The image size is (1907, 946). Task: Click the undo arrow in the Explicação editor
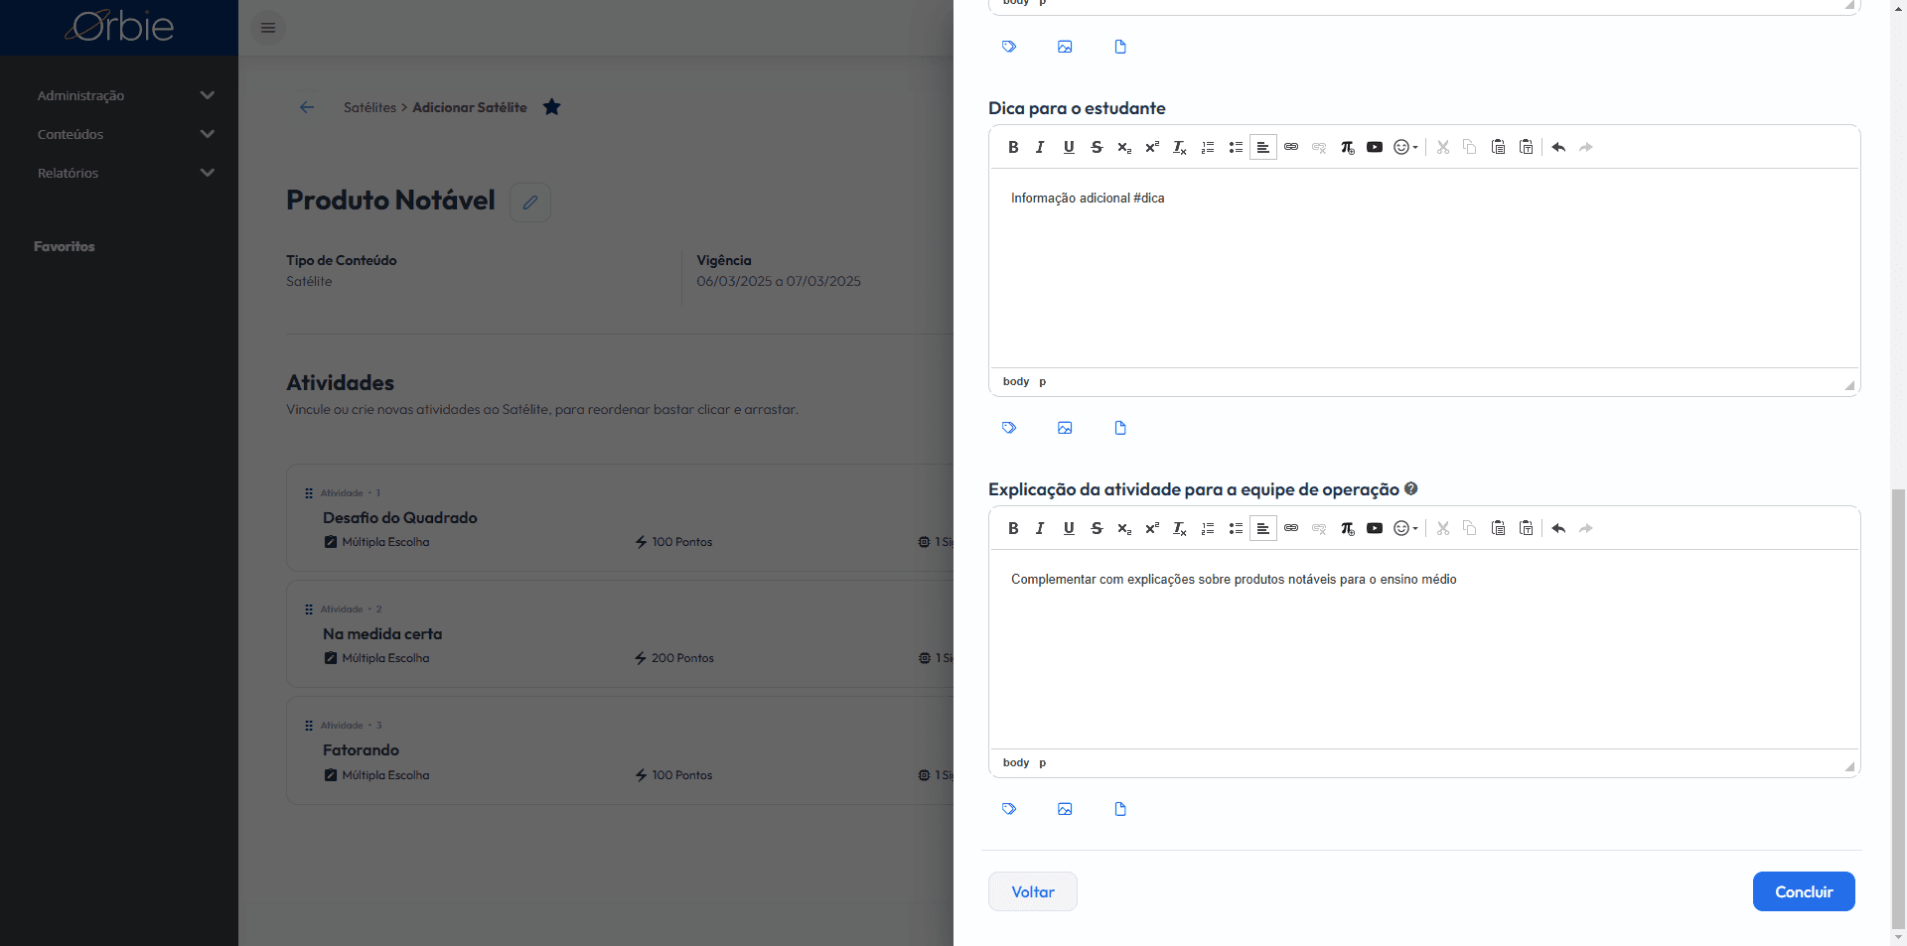click(x=1558, y=528)
